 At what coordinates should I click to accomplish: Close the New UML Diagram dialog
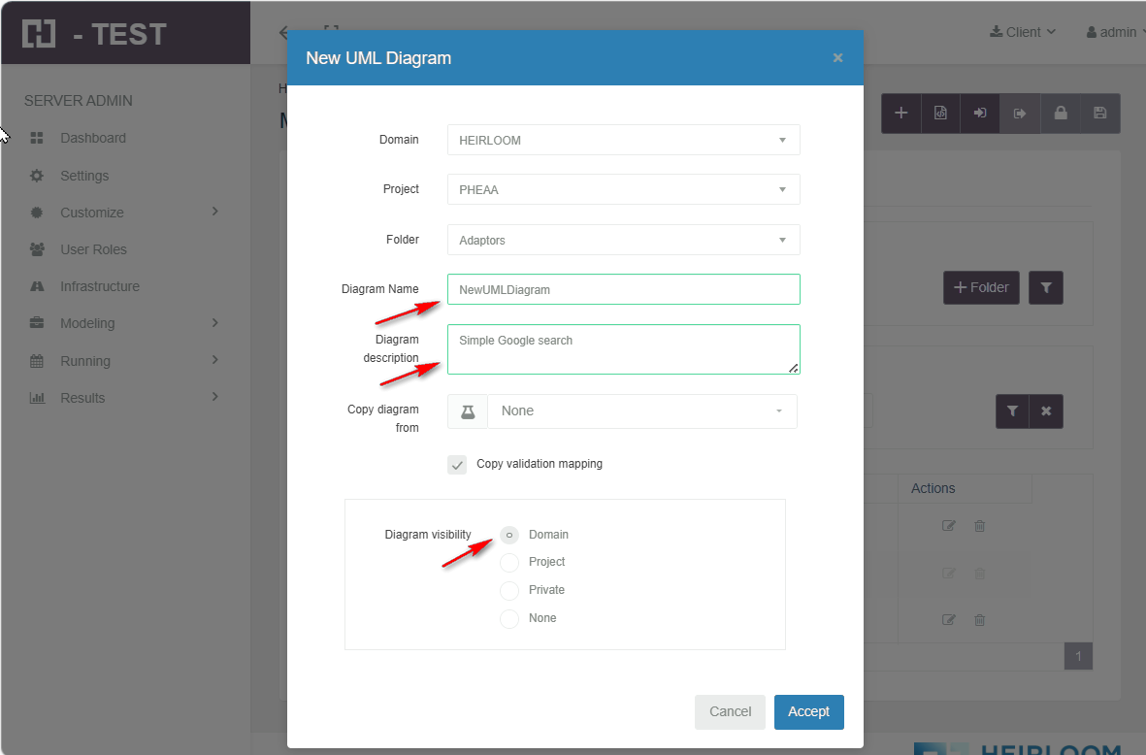coord(837,58)
